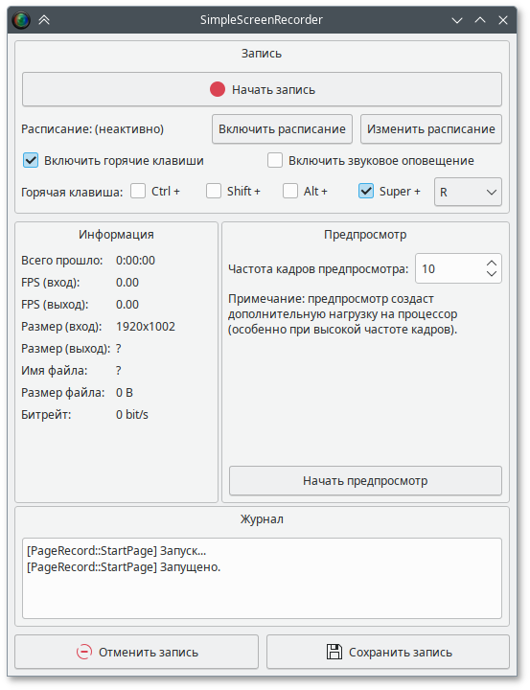Click the Предпросмотр group heading
The image size is (530, 690).
(x=365, y=235)
